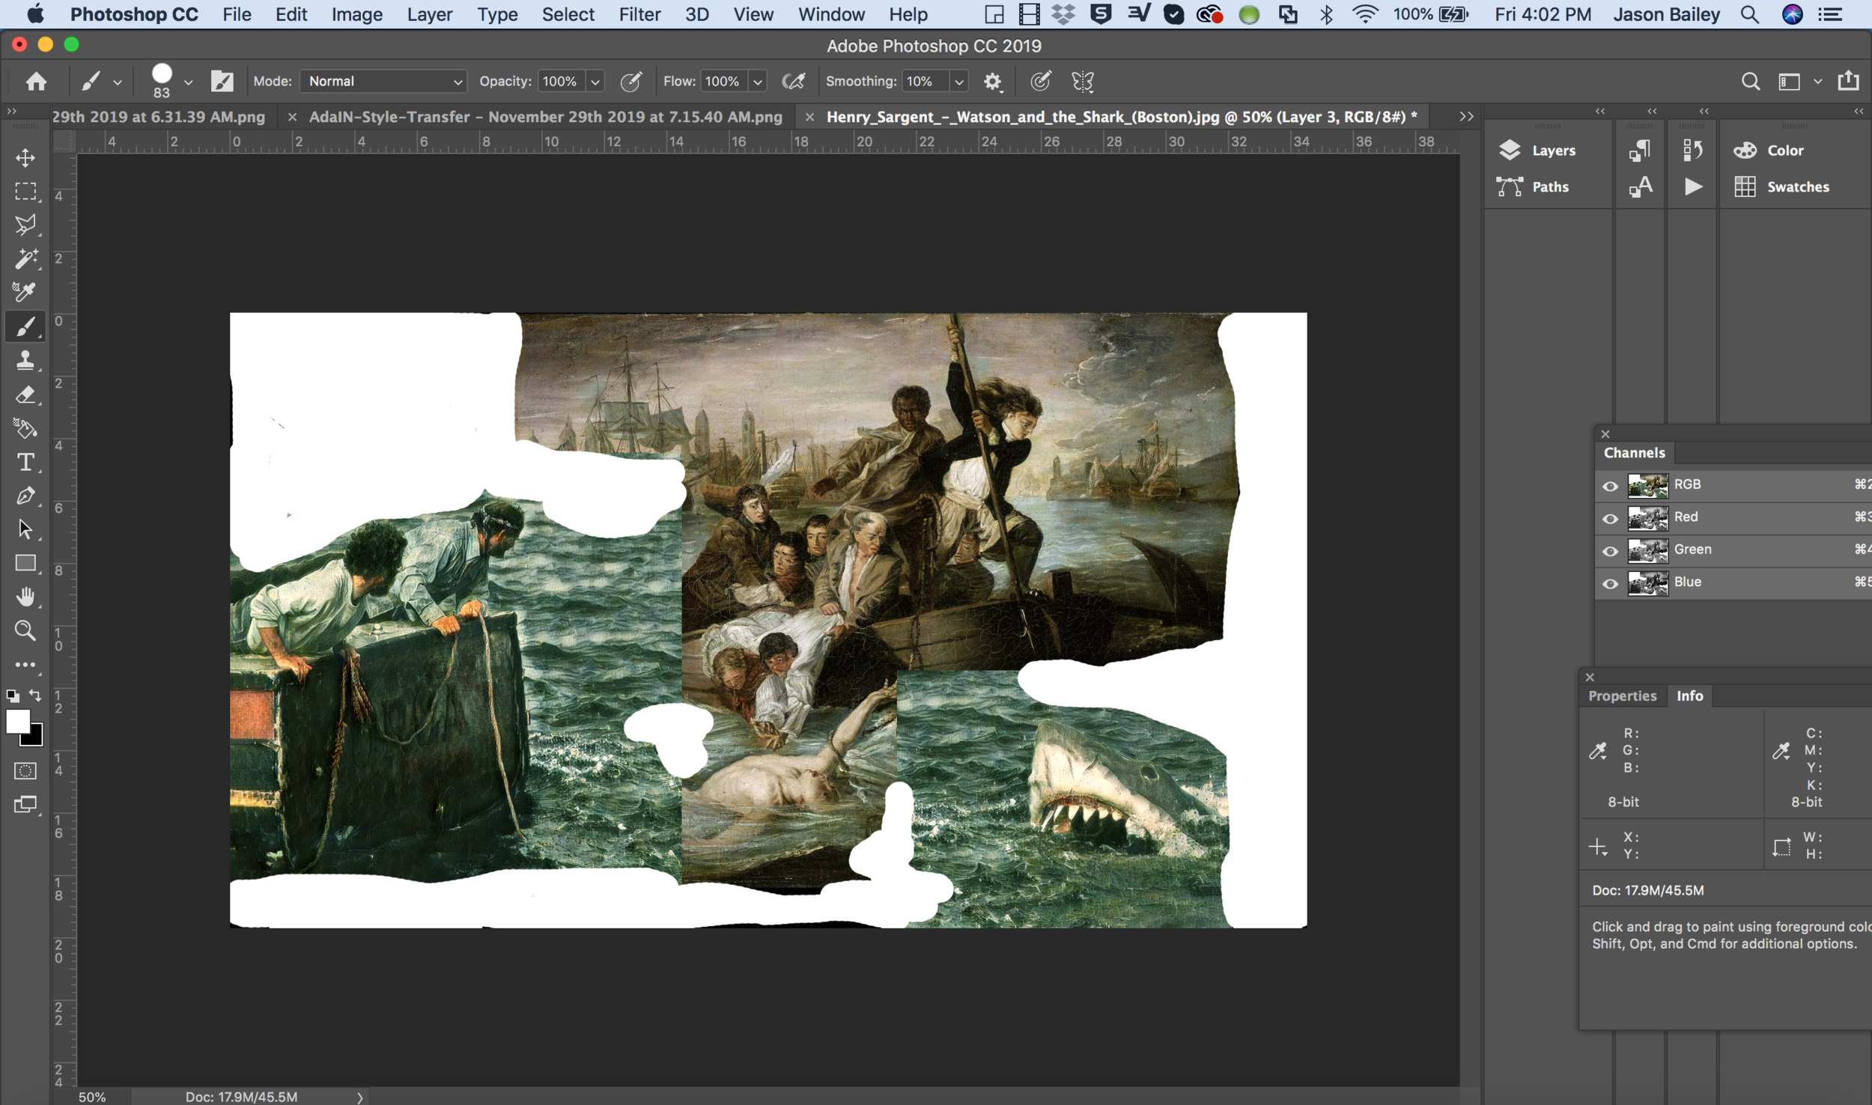Toggle Red channel visibility eye
Screen dimensions: 1872x1105
coord(1610,518)
